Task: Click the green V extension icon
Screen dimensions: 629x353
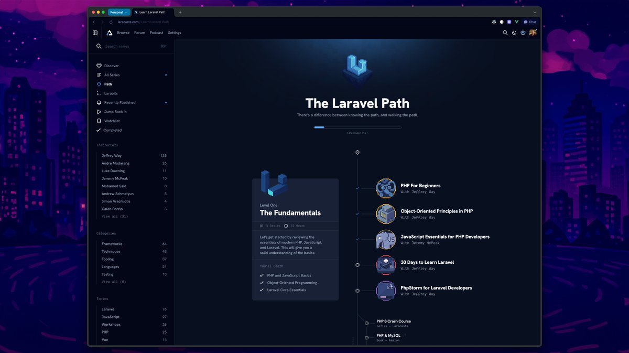Action: click(516, 22)
